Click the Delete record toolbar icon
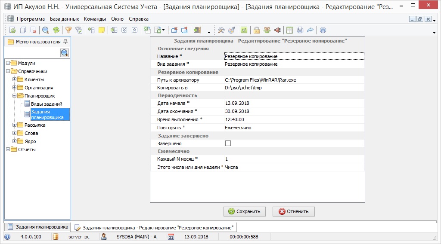The width and height of the screenshot is (441, 244). pos(33,30)
